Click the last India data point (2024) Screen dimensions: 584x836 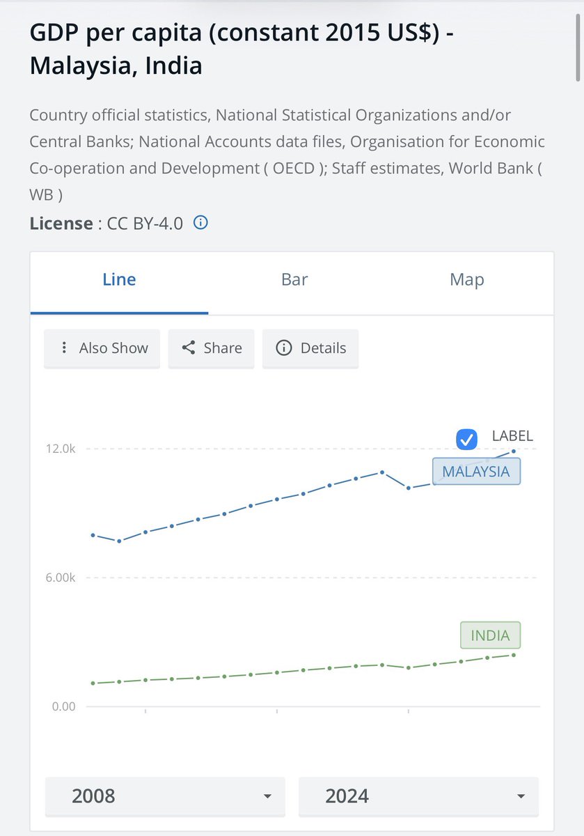pos(514,655)
